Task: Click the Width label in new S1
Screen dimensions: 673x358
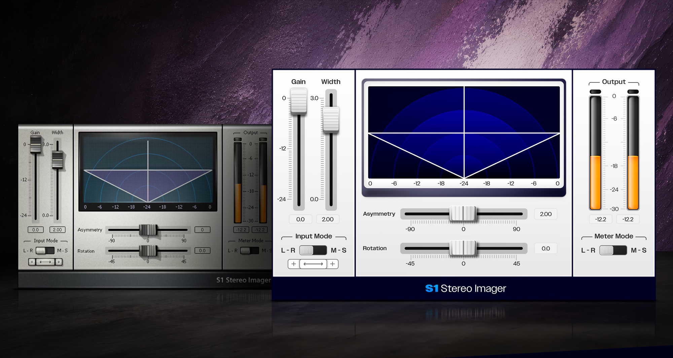Action: coord(331,82)
